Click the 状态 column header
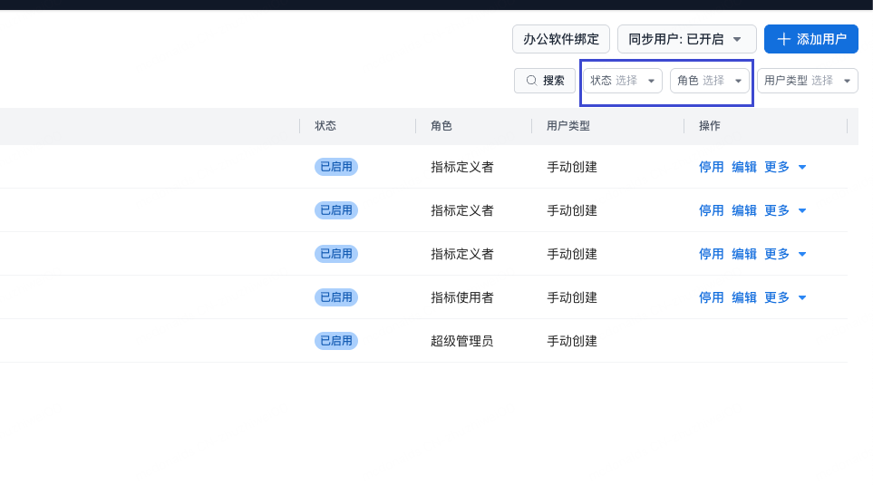Image resolution: width=873 pixels, height=486 pixels. 325,126
